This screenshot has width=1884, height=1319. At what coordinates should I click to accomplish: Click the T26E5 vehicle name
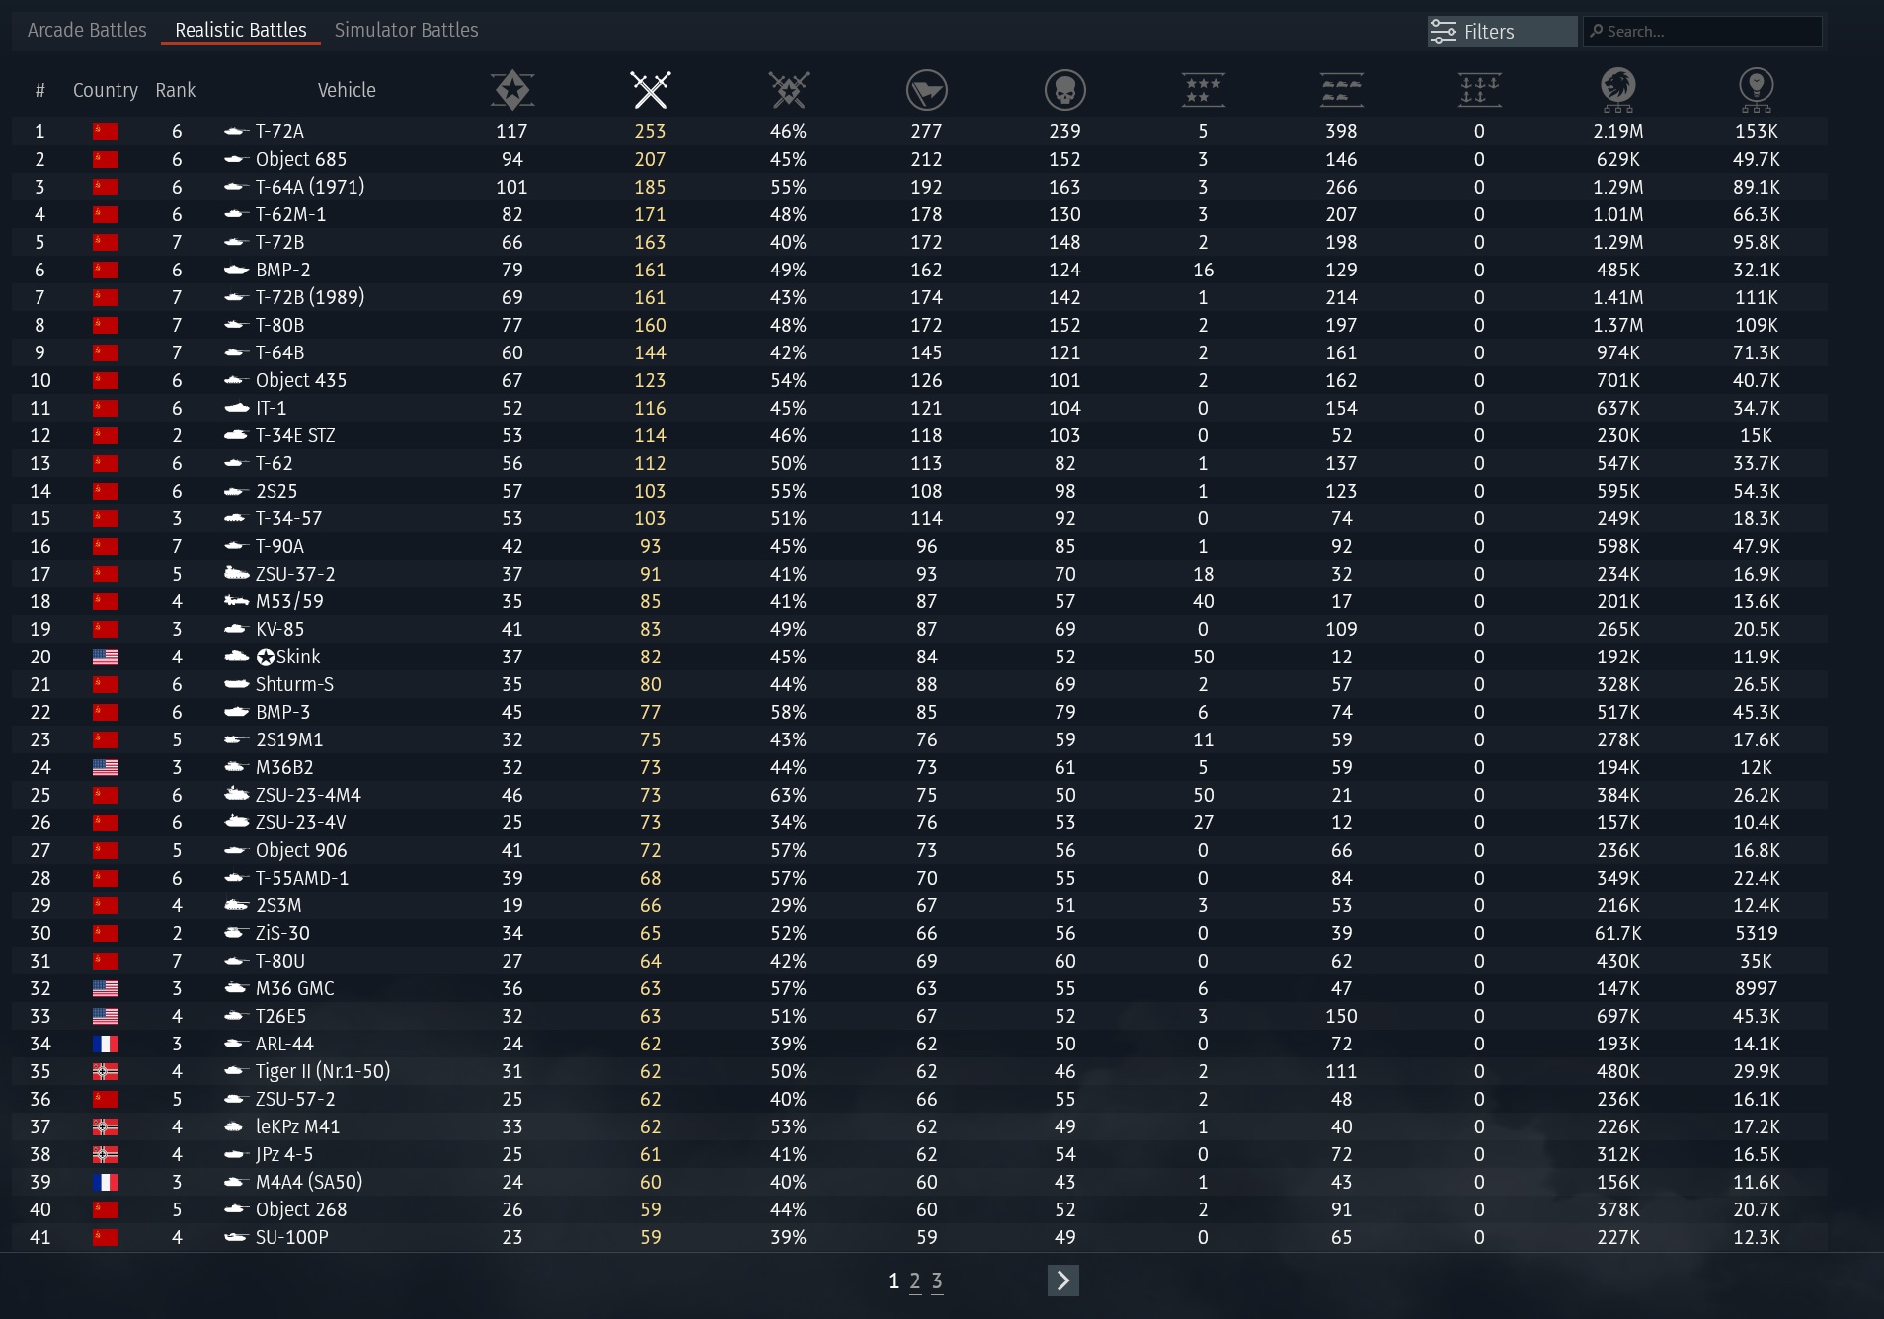point(280,1016)
